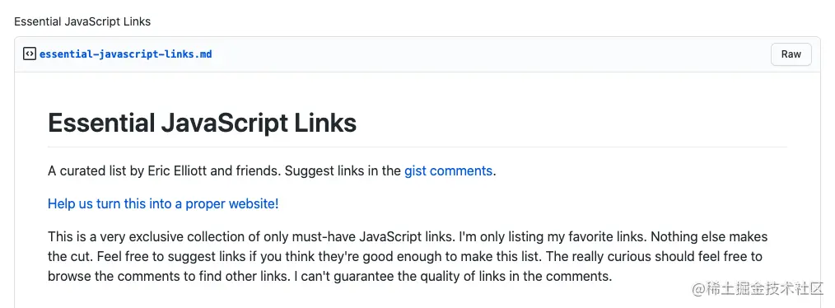Image resolution: width=835 pixels, height=308 pixels.
Task: Click 'Suggest links in the' before gist comments
Action: tap(343, 171)
